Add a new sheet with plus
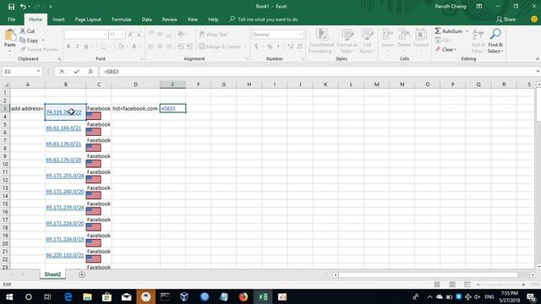The image size is (541, 304). click(82, 274)
